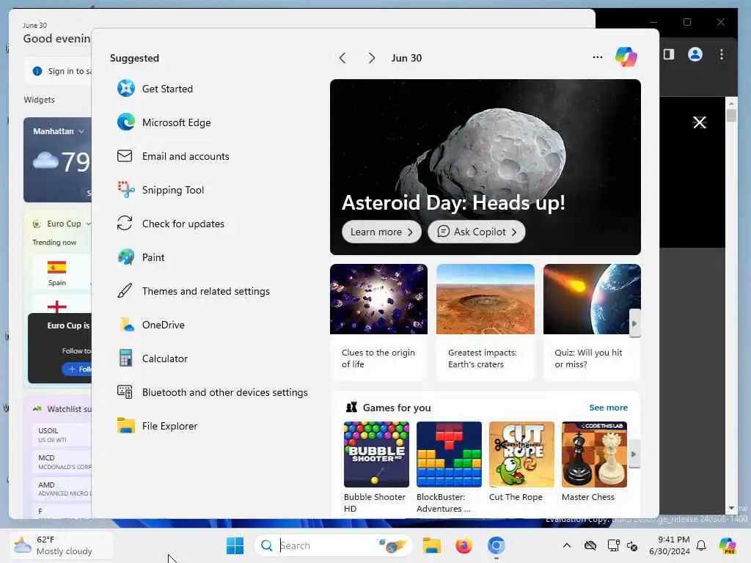Open the Quiz: Will you hit or miss card
Viewport: 751px width, 563px height.
pos(592,323)
